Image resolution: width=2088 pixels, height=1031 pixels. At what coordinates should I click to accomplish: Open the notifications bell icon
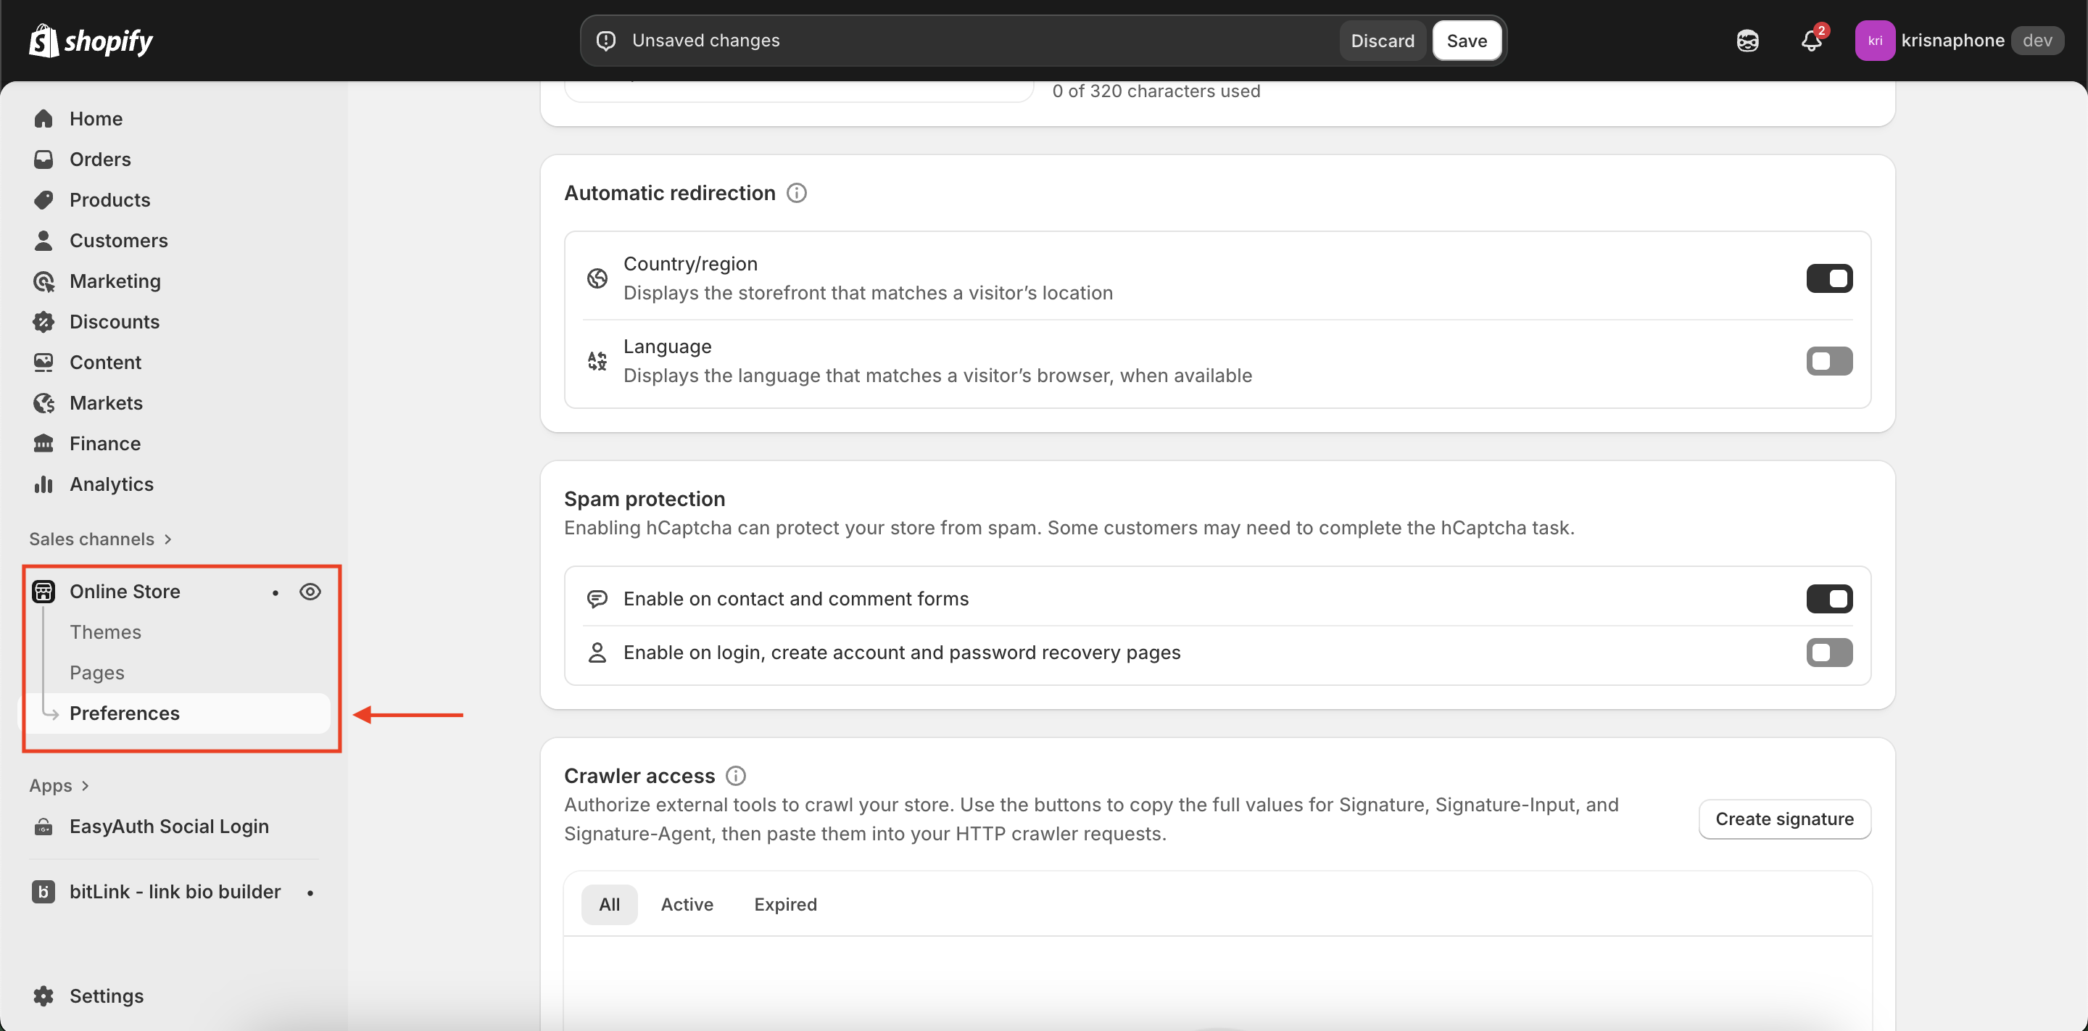click(1811, 41)
